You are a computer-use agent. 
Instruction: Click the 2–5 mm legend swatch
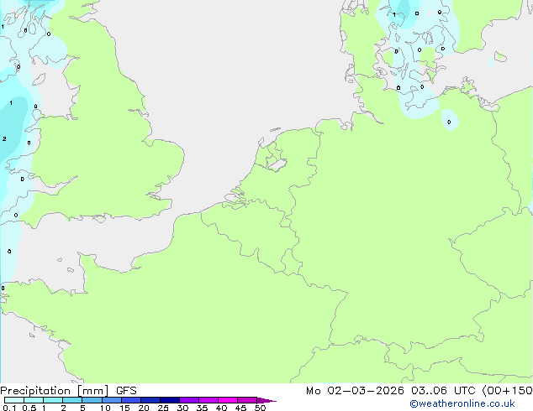[x=72, y=400]
